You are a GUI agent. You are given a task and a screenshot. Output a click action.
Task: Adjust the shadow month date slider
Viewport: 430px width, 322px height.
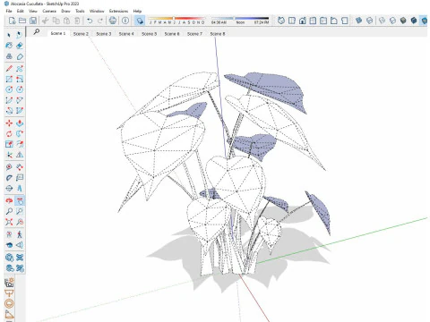point(176,18)
